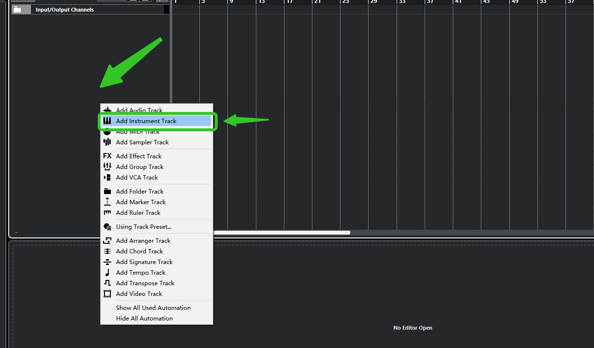Click the sampler icon beside Add Sampler Track
The image size is (594, 348).
click(107, 142)
